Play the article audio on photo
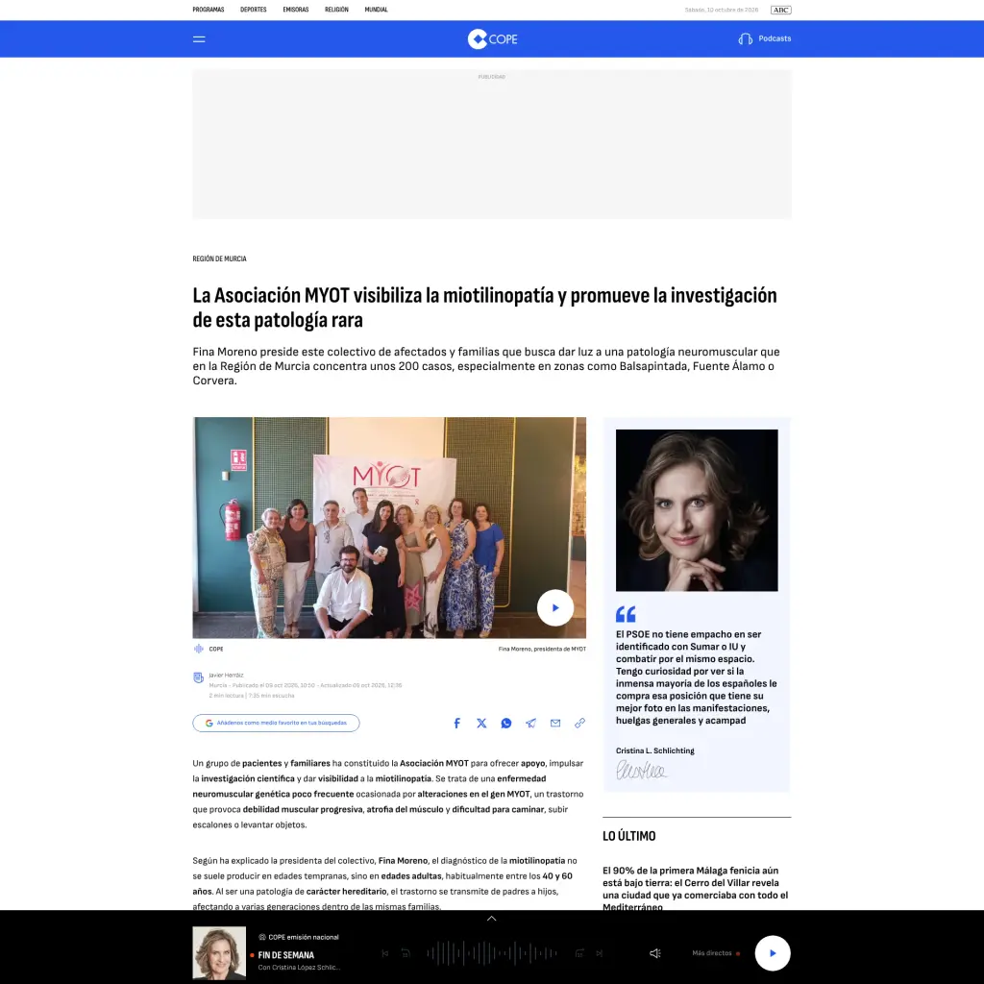Screen dimensions: 984x984 pos(554,607)
